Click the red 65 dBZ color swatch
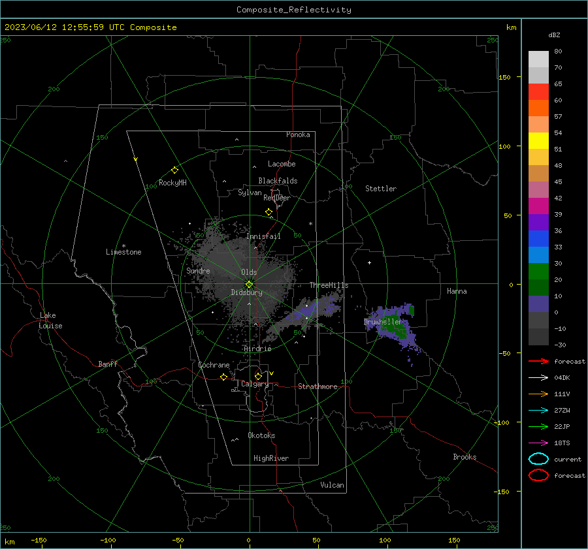The image size is (588, 549). pyautogui.click(x=538, y=91)
